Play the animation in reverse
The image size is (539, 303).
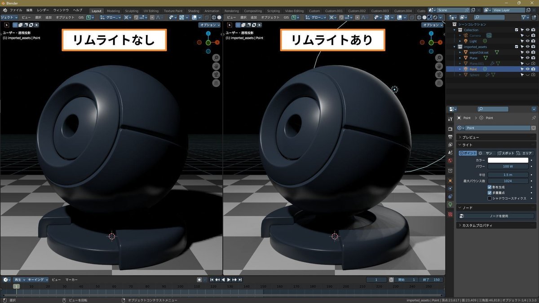click(223, 280)
